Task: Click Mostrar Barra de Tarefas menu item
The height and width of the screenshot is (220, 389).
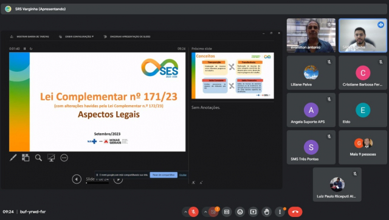Action: [x=30, y=36]
